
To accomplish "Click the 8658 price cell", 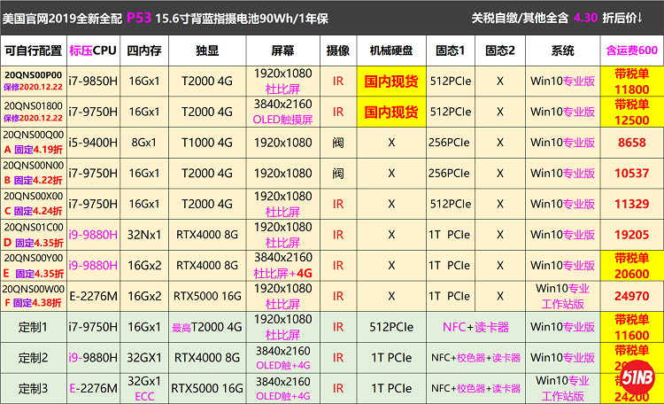I will click(630, 141).
